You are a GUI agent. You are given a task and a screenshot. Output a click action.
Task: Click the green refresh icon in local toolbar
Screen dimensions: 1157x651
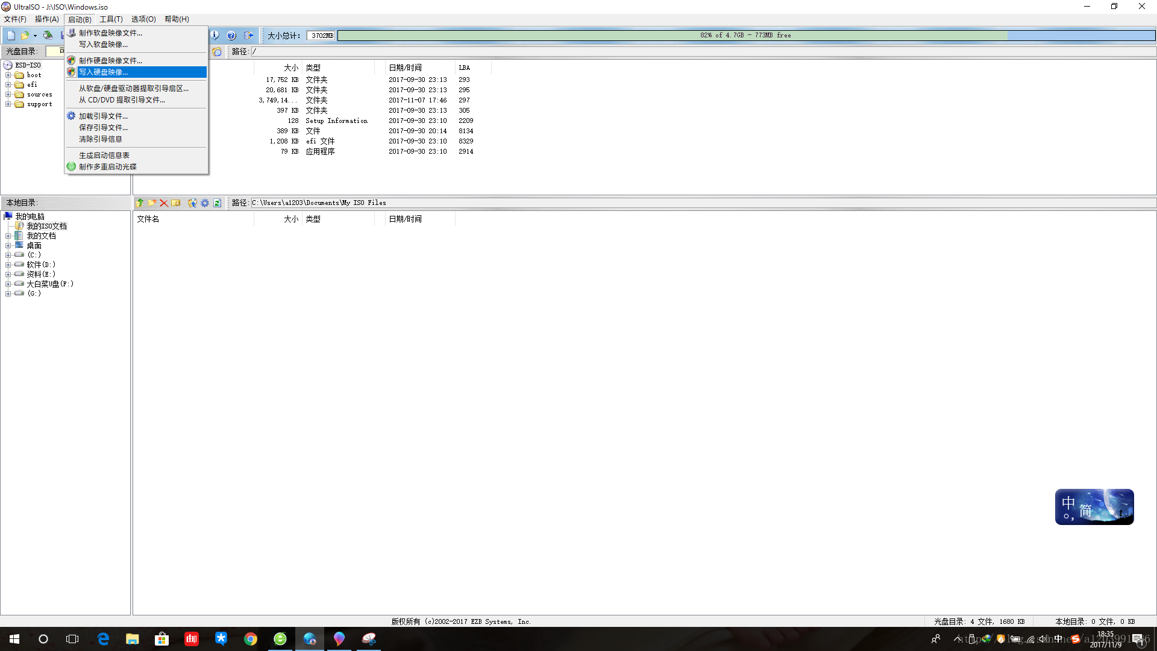pyautogui.click(x=217, y=203)
